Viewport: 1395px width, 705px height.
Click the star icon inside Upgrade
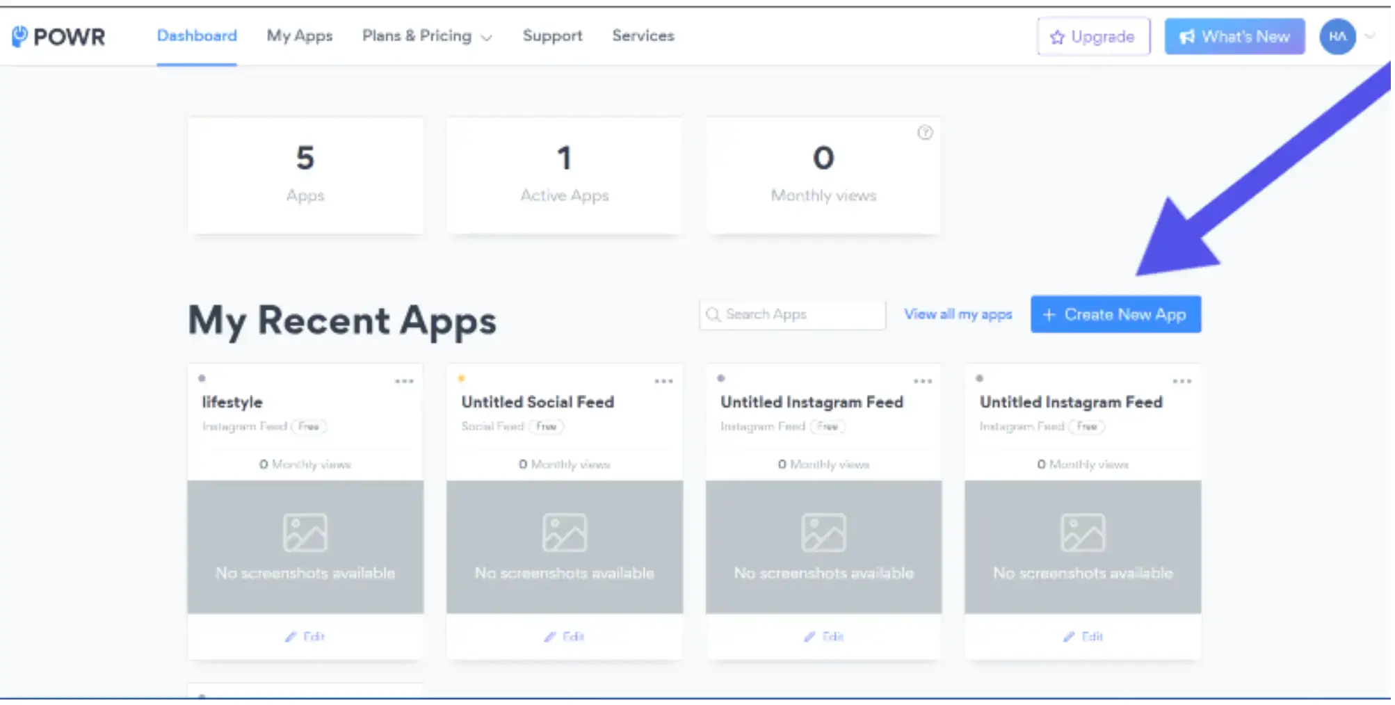pos(1057,37)
